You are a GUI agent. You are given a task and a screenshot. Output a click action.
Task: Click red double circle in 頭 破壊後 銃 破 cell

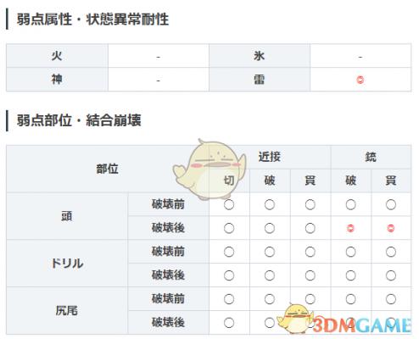click(350, 228)
